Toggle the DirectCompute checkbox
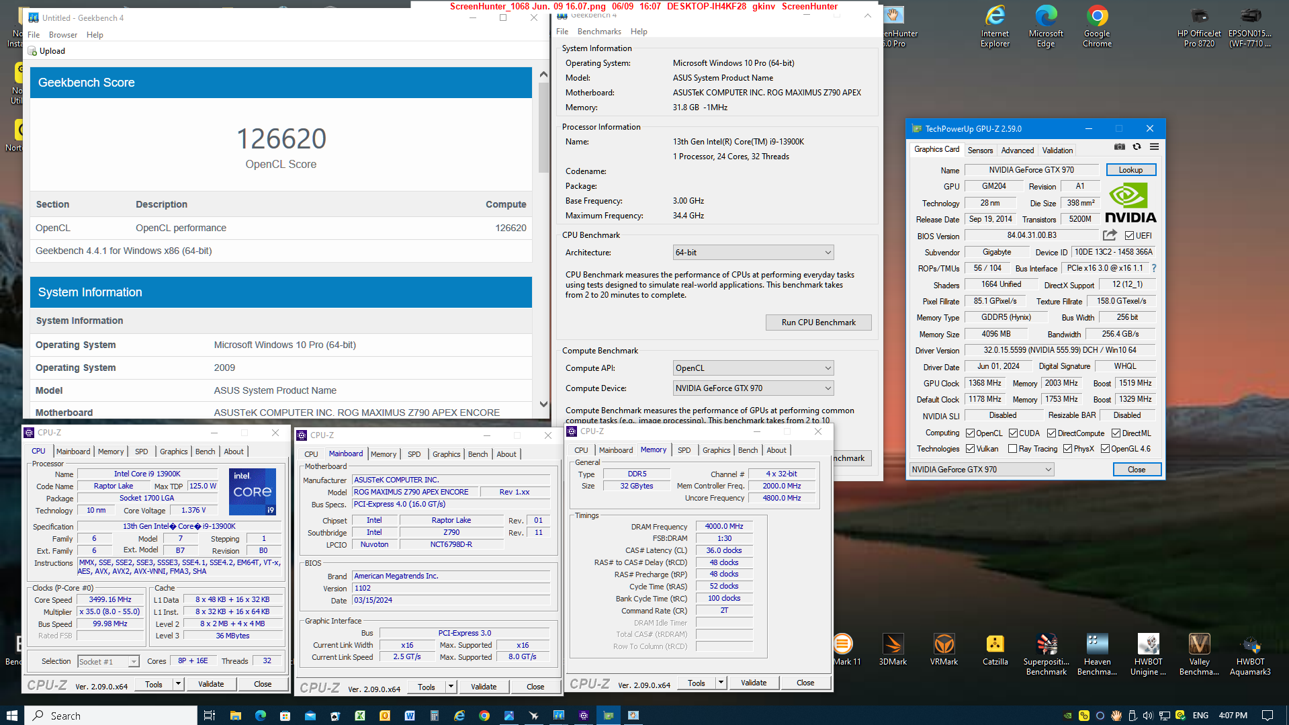Viewport: 1289px width, 725px height. (x=1051, y=433)
